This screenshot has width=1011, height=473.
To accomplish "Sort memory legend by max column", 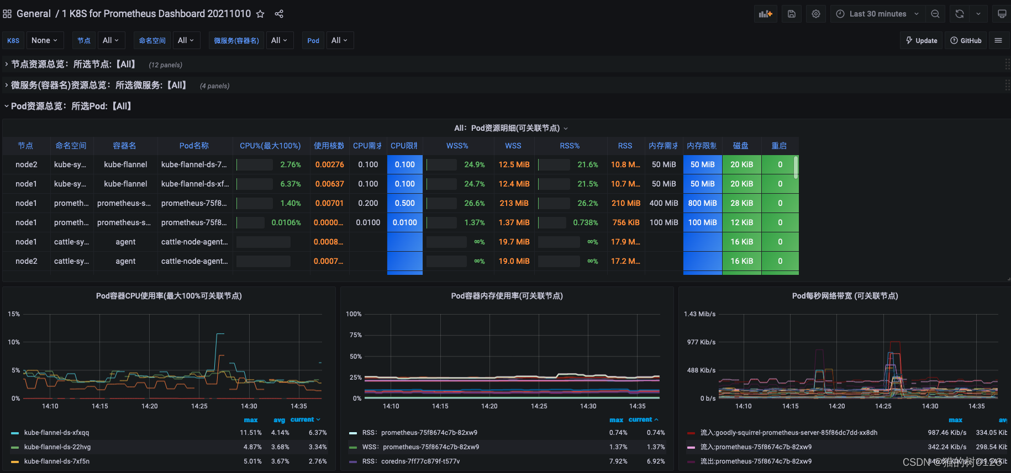I will point(617,420).
